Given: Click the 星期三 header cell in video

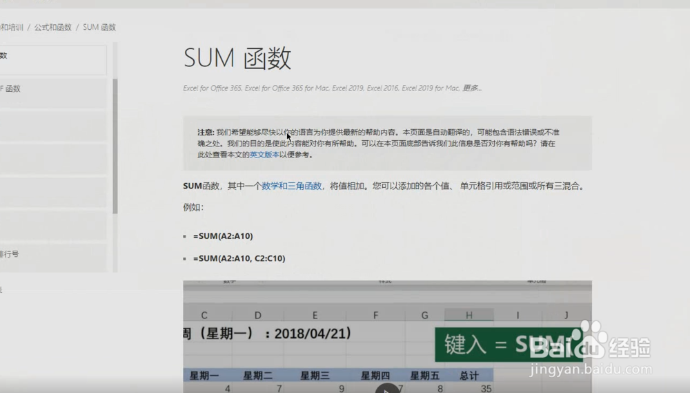Looking at the screenshot, I should click(315, 375).
